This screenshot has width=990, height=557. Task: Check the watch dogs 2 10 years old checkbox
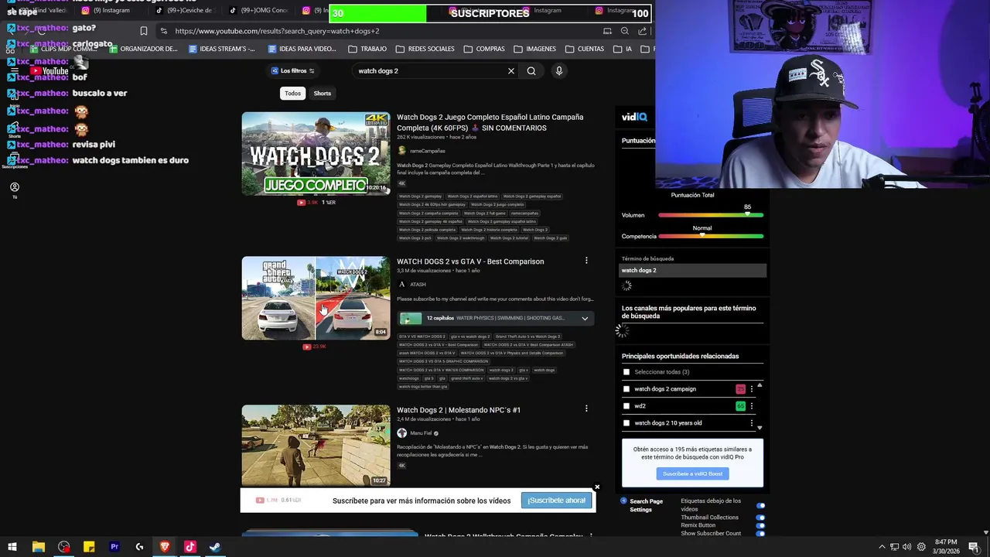tap(626, 423)
